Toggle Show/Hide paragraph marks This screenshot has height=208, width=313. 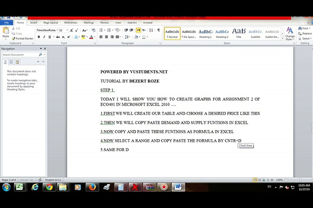pos(159,30)
